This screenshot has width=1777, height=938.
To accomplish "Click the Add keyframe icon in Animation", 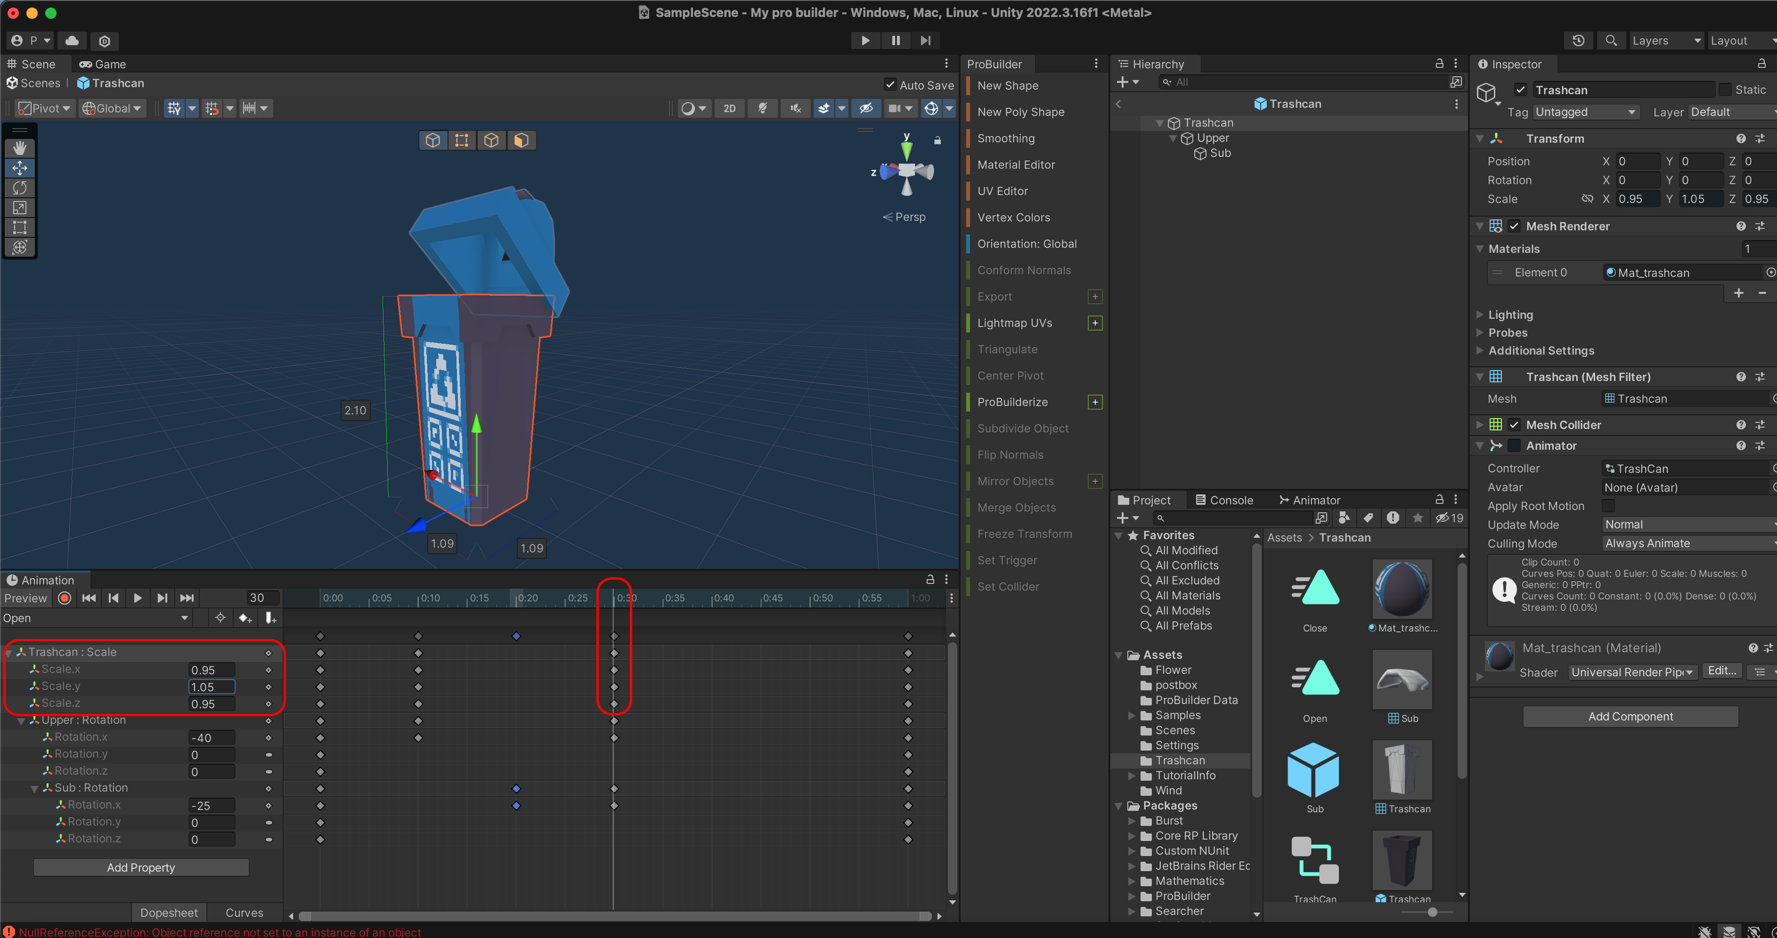I will click(x=245, y=618).
